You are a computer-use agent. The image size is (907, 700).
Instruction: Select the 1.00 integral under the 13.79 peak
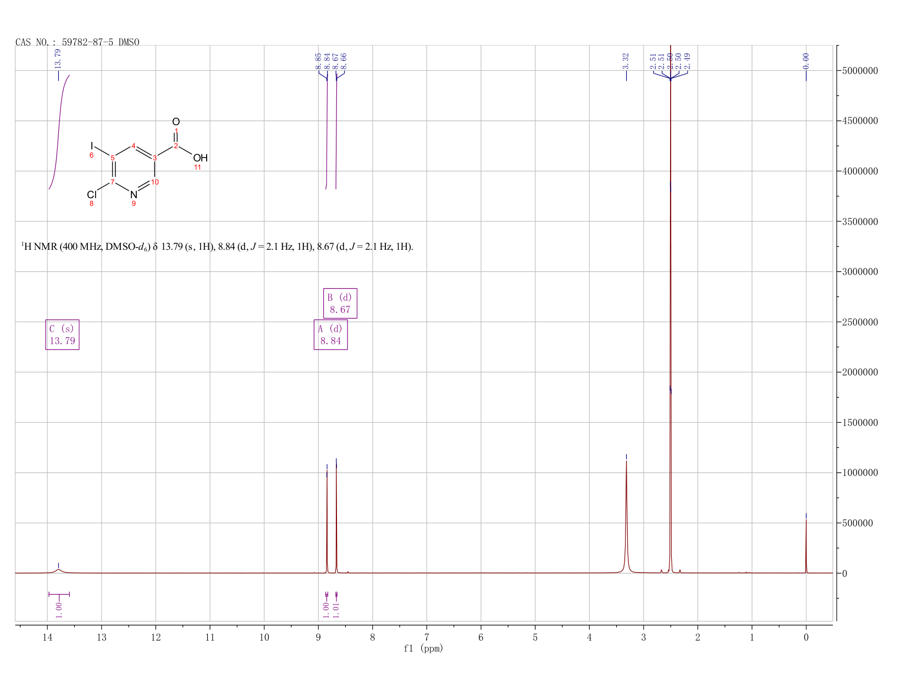pyautogui.click(x=59, y=609)
